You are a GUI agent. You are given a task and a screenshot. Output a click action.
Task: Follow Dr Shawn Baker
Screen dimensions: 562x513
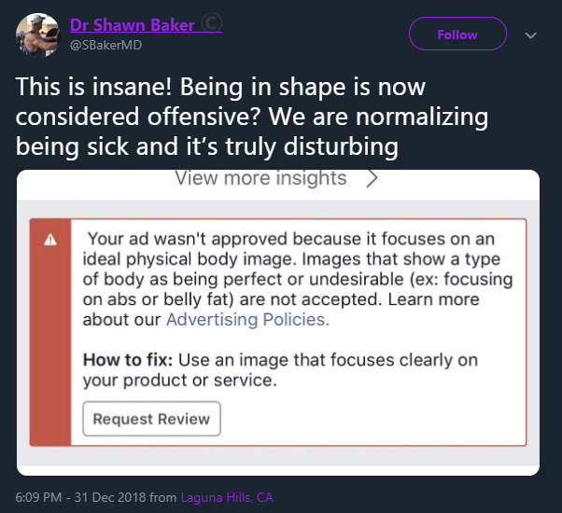point(457,35)
